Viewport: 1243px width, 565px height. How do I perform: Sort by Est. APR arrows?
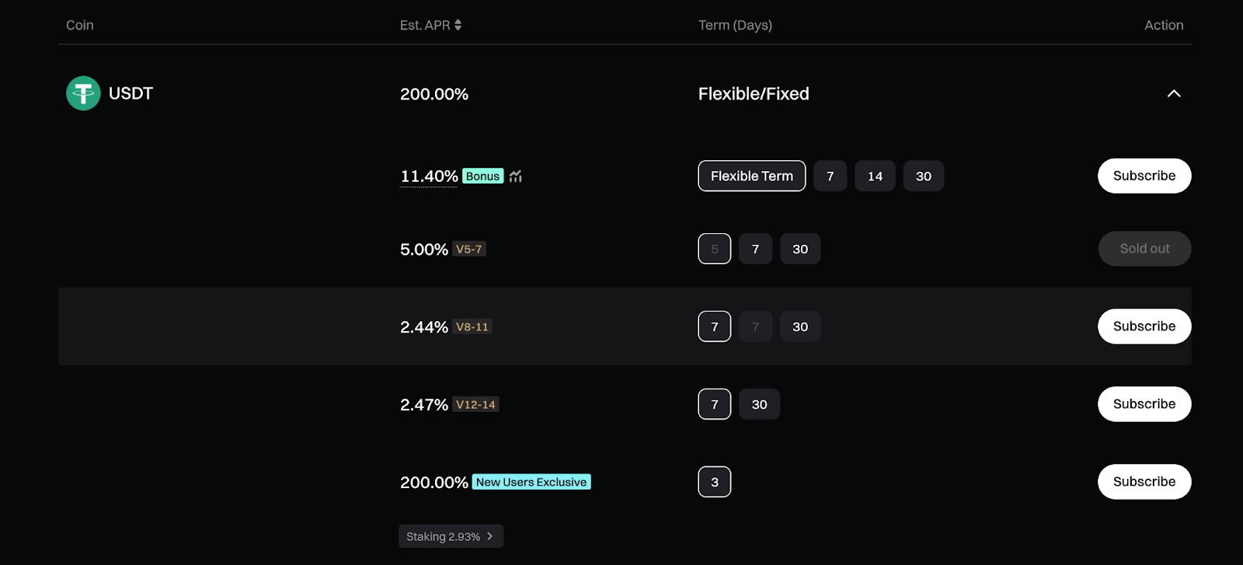458,25
